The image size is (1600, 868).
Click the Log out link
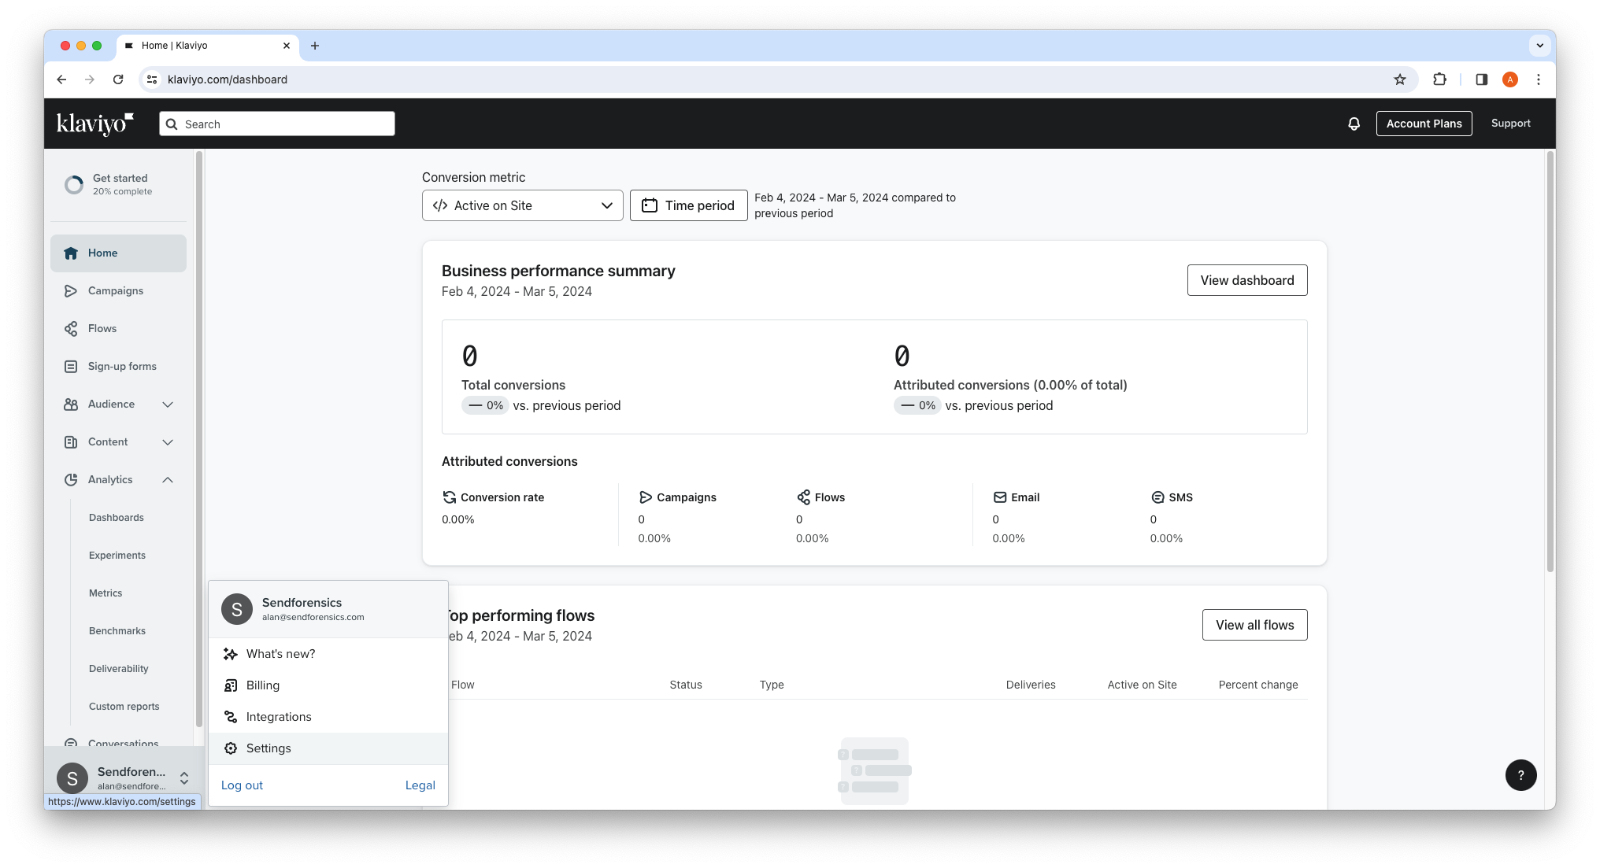(x=242, y=785)
